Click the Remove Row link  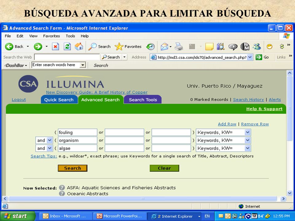(x=255, y=124)
